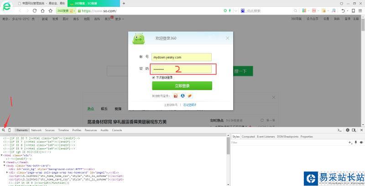This screenshot has height=186, width=365.
Task: Open the dropdown beside the undo icon
Action: (x=348, y=11)
